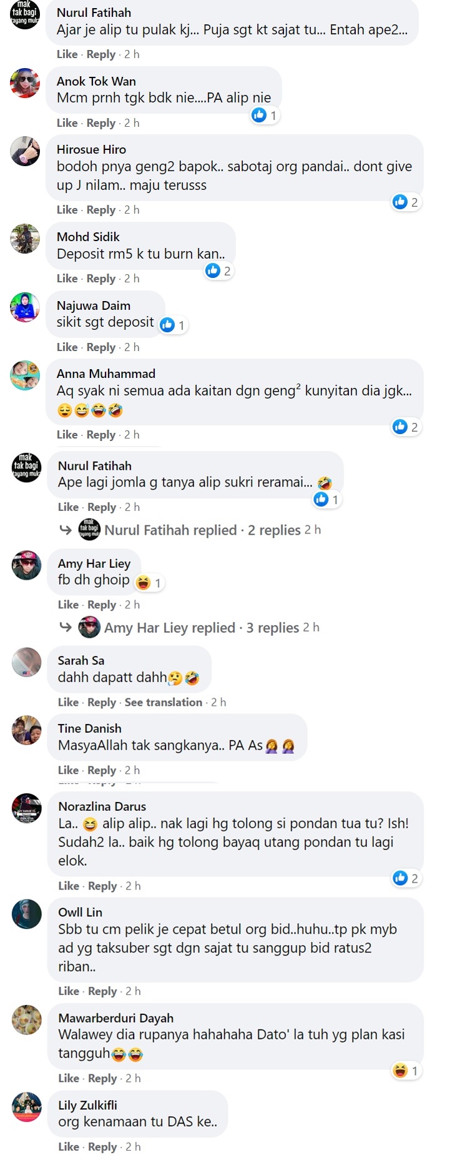Reply to Mohd Sidik's comment
460x1155 pixels.
(101, 278)
